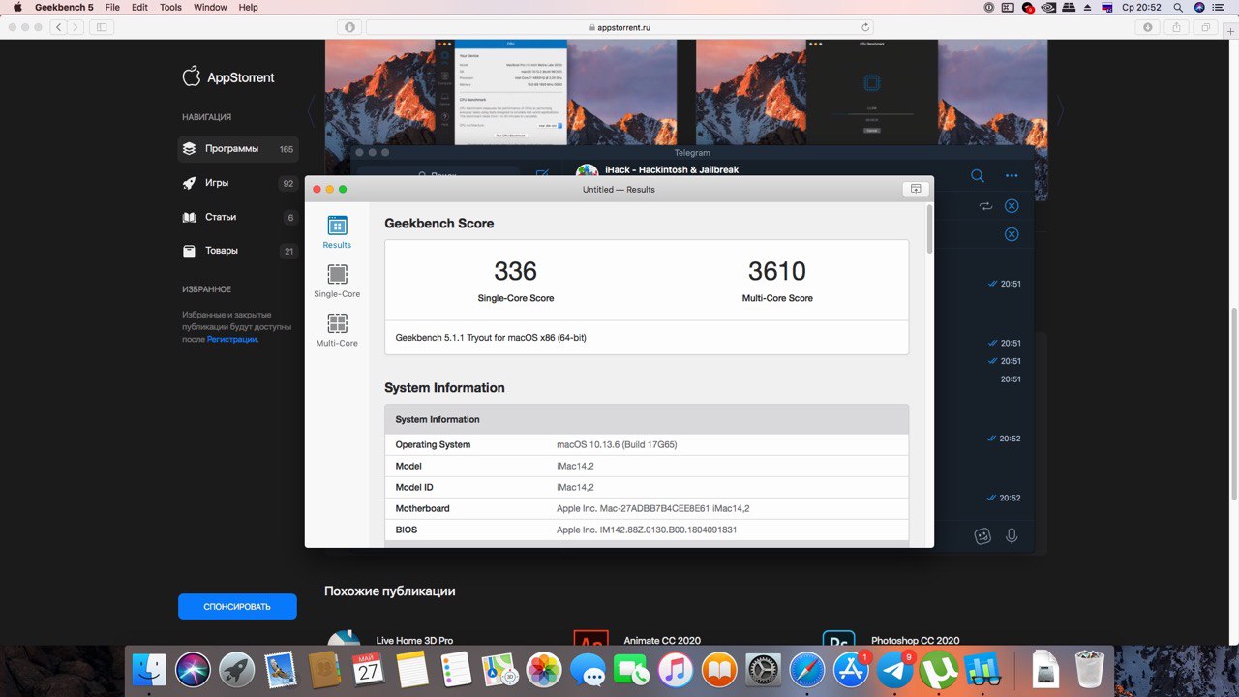Image resolution: width=1239 pixels, height=697 pixels.
Task: Go forward with Safari forward arrow
Action: [x=76, y=27]
